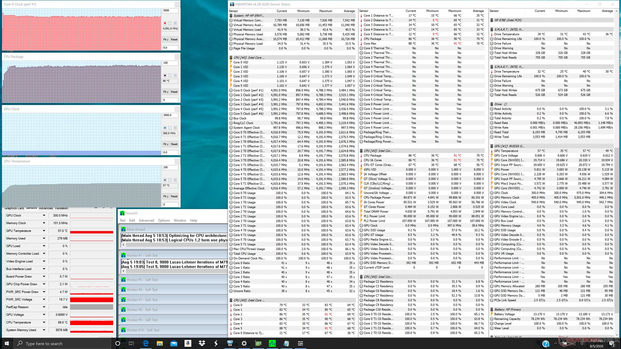Open the Prime95 Options menu
Image resolution: width=621 pixels, height=349 pixels.
[164, 220]
